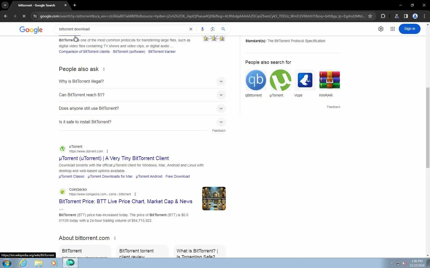Click the Google logo

31,30
